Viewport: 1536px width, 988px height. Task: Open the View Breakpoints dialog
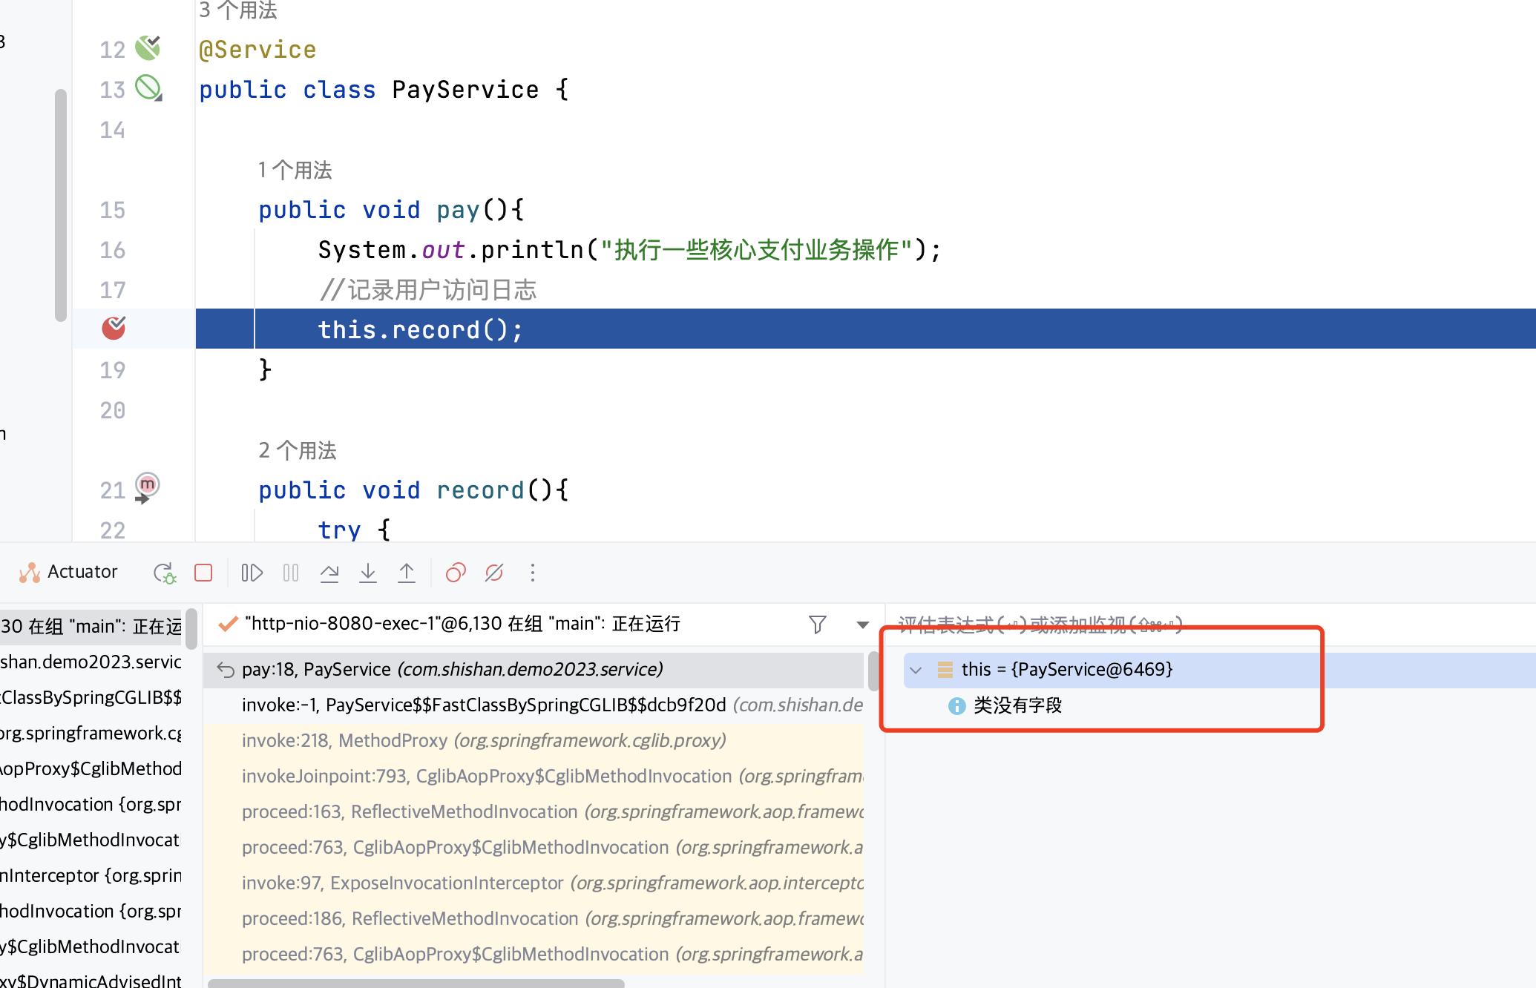456,573
